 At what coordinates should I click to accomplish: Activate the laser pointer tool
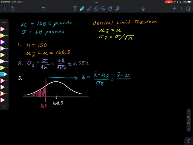pos(117,9)
